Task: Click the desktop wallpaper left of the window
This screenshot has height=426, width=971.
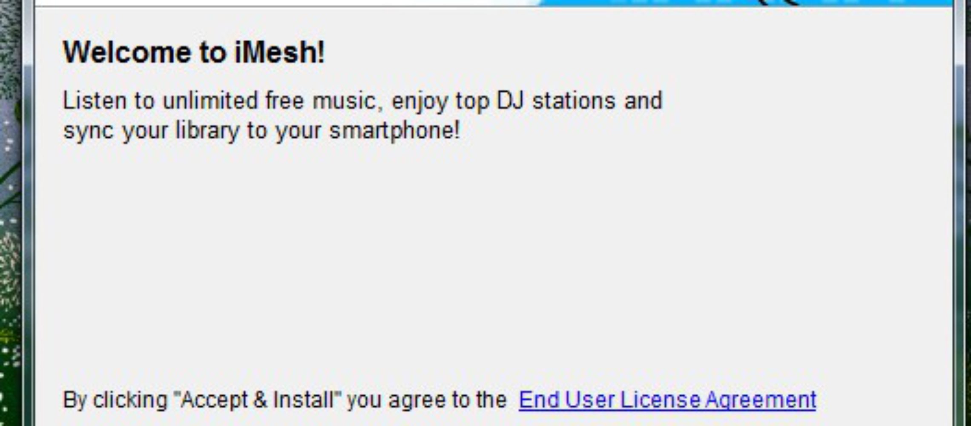Action: (10, 213)
